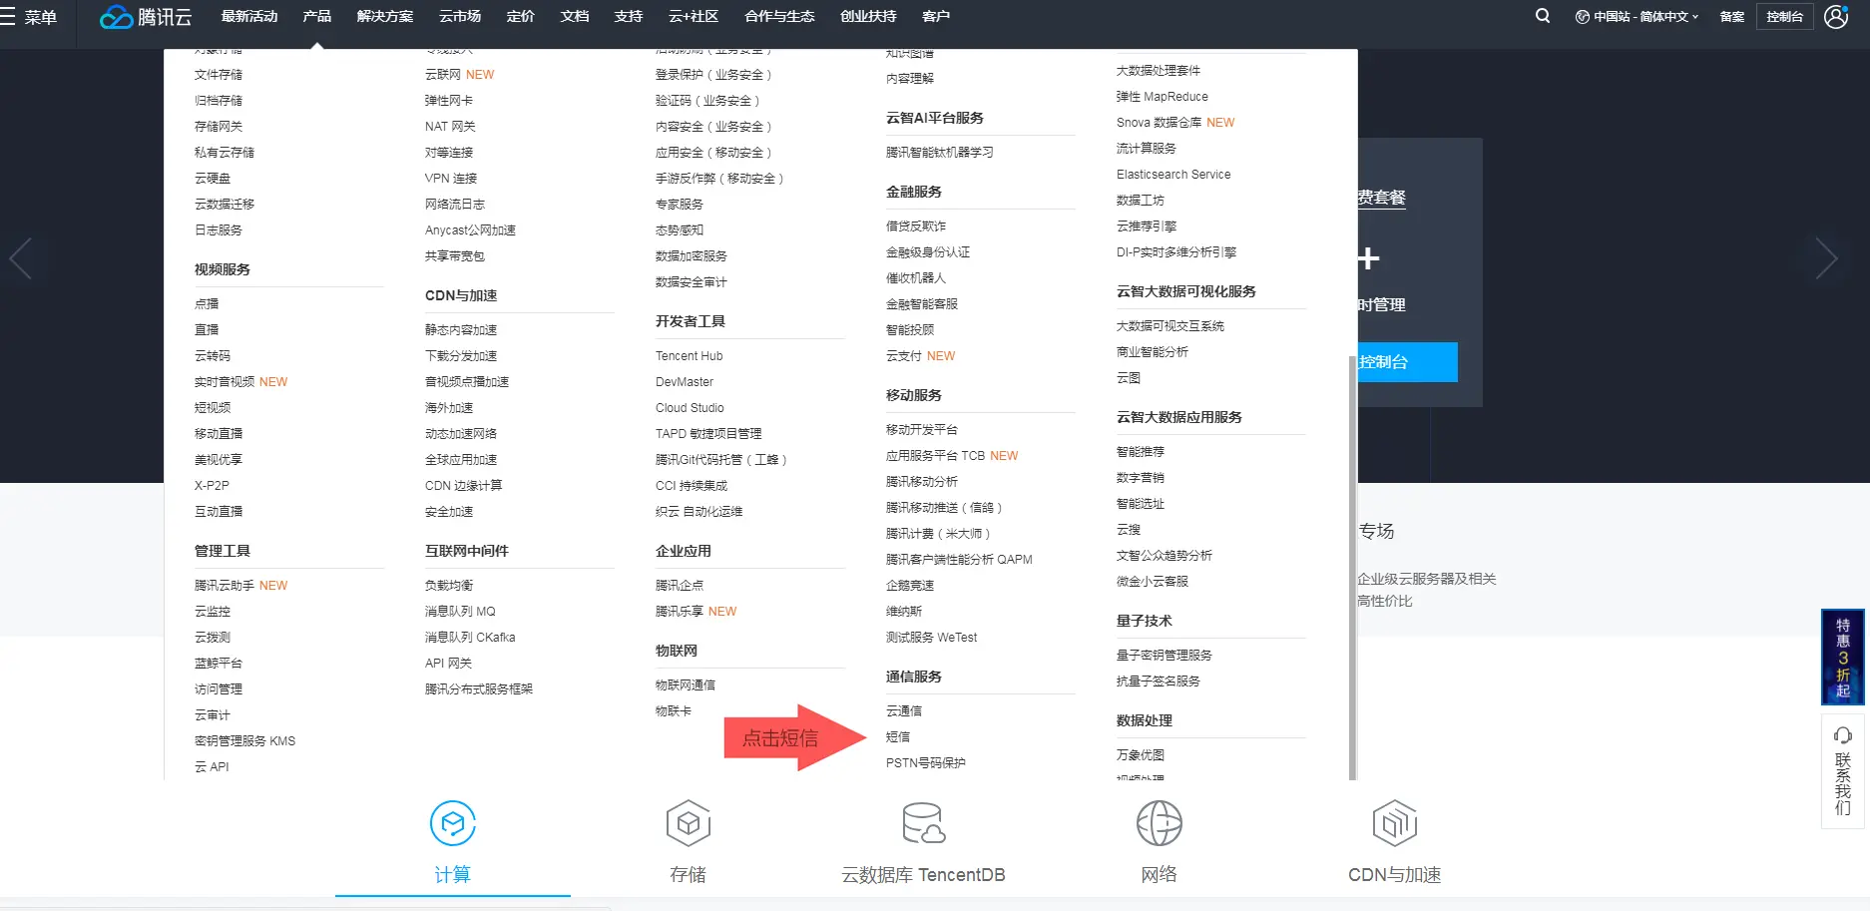
Task: Select the 云数据库 TencentDB icon
Action: click(x=923, y=823)
